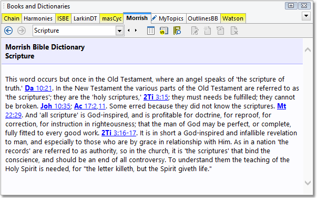Open the MyTopics tab
The width and height of the screenshot is (317, 199).
pos(171,18)
